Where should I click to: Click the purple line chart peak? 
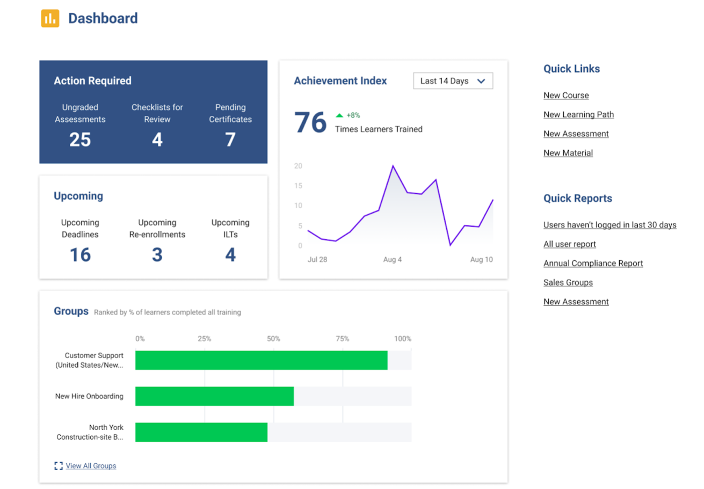393,166
